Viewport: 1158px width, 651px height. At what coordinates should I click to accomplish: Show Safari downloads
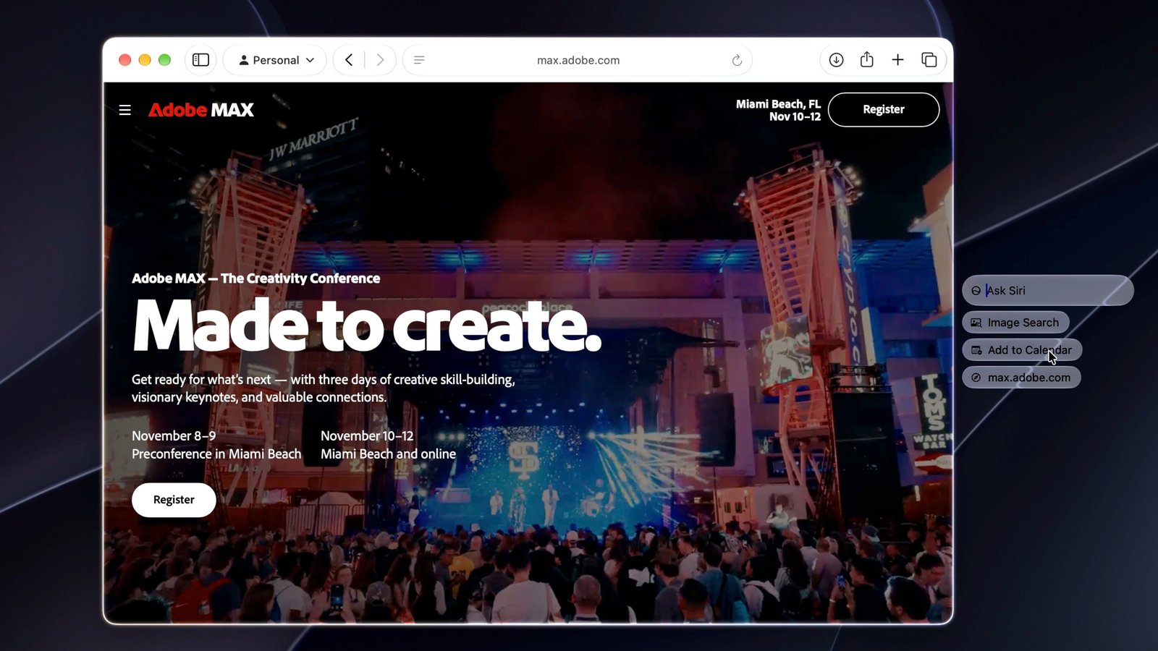pyautogui.click(x=836, y=60)
